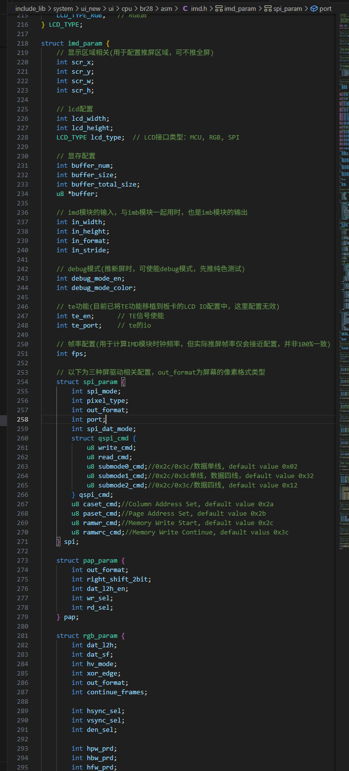The height and width of the screenshot is (771, 349).
Task: Open the br28 breadcrumb folder
Action: pos(147,8)
